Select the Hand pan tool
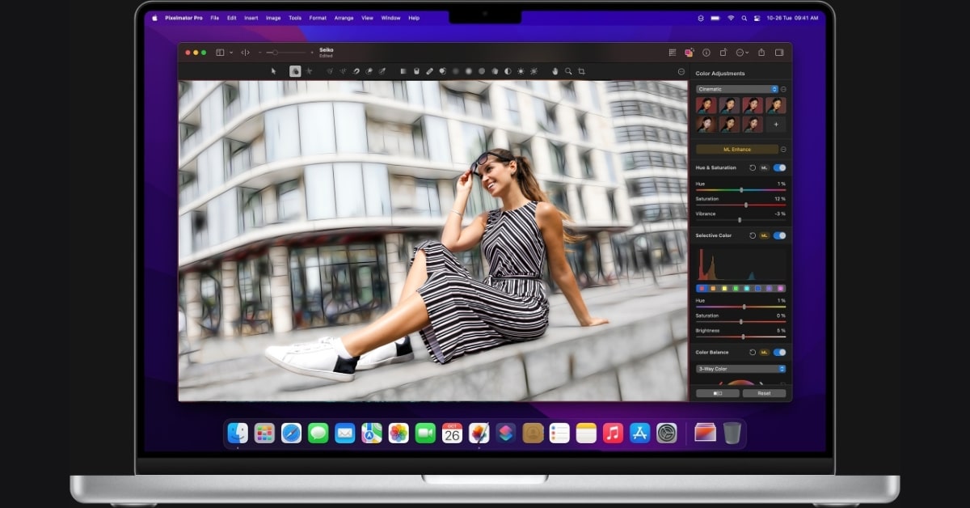This screenshot has height=508, width=970. coord(555,71)
